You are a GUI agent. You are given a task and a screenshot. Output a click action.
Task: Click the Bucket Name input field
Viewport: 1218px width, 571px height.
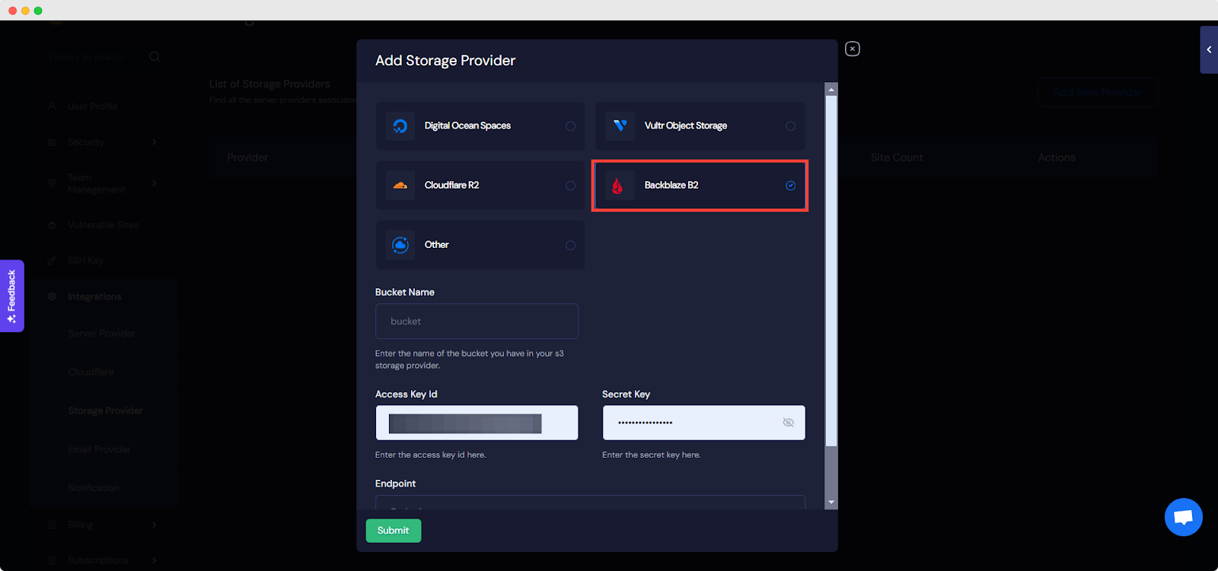477,322
